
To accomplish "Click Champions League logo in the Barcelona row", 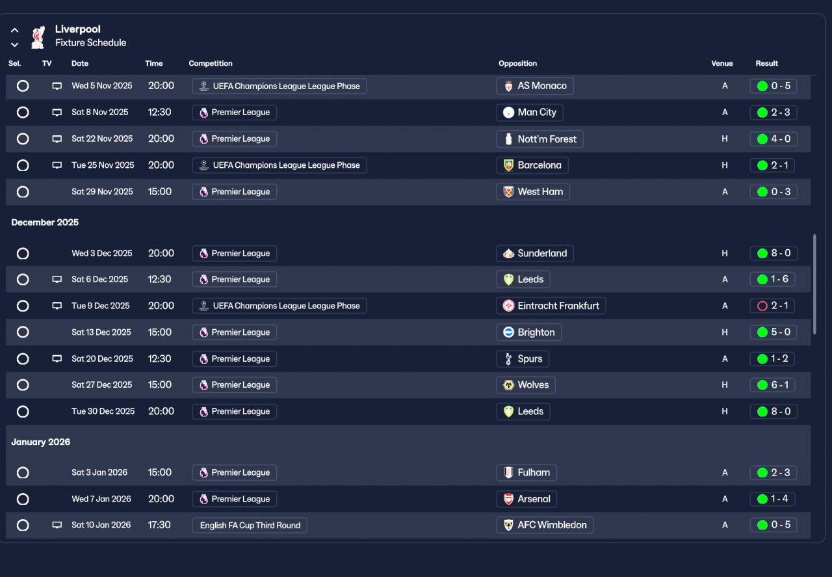I will click(204, 165).
